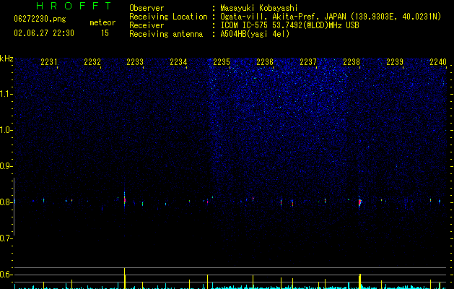Click the bright meteor echo below the 2238 mark
The width and height of the screenshot is (454, 289).
point(359,202)
